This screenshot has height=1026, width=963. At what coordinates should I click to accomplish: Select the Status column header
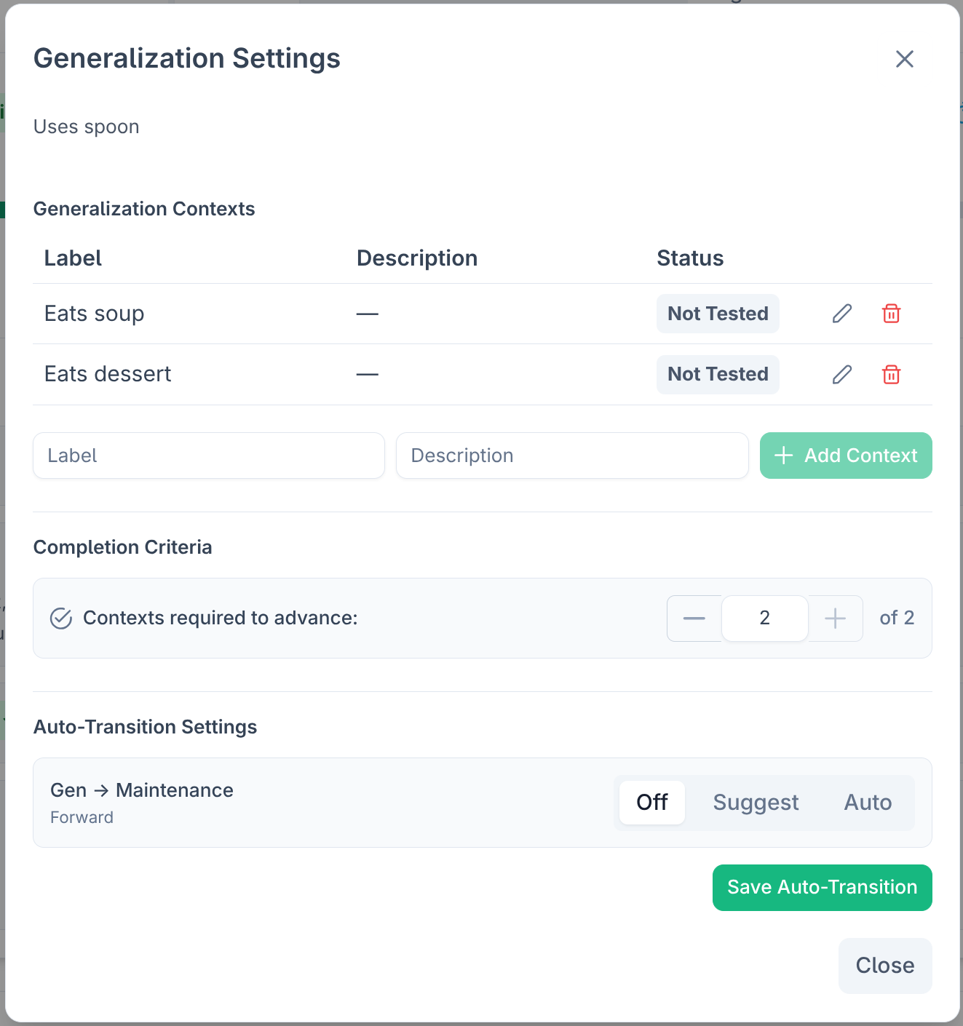(x=689, y=258)
